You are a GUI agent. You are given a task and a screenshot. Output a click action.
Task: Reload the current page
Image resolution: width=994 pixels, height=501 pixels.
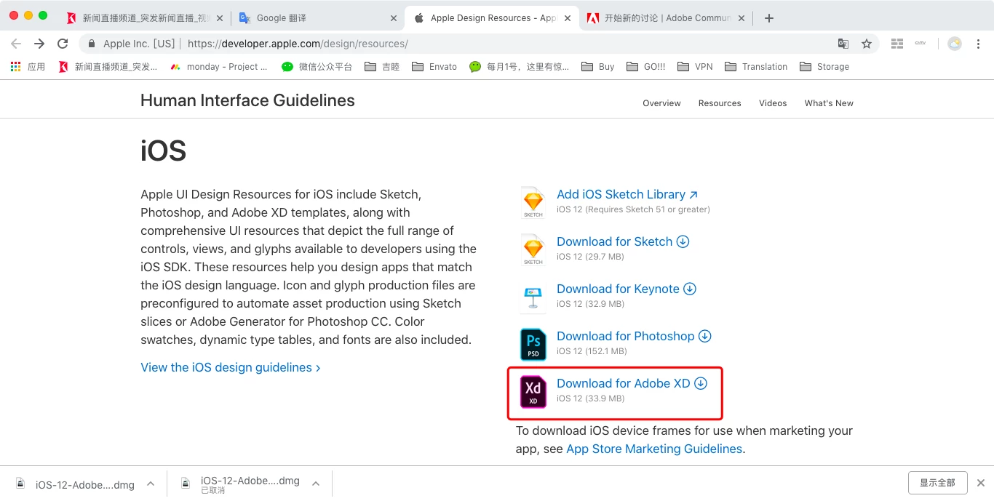pyautogui.click(x=63, y=44)
